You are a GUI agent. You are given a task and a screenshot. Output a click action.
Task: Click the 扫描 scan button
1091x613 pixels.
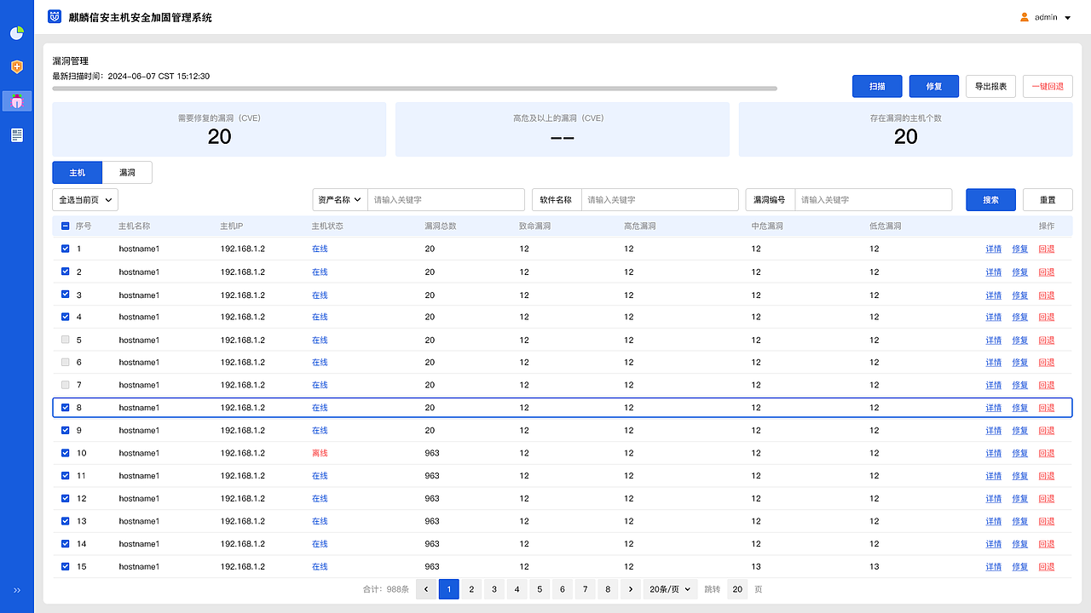[877, 86]
